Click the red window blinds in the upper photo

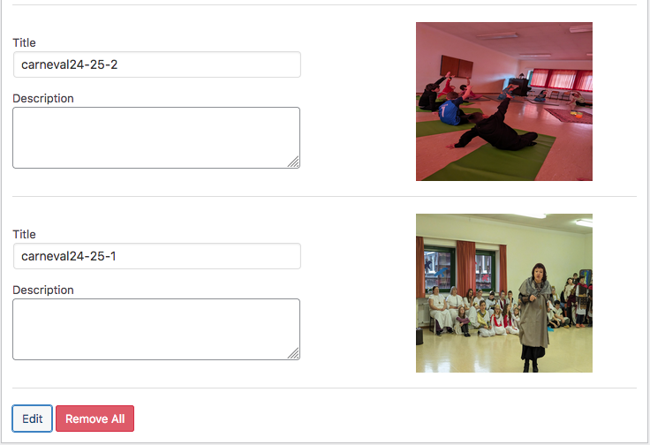(562, 79)
